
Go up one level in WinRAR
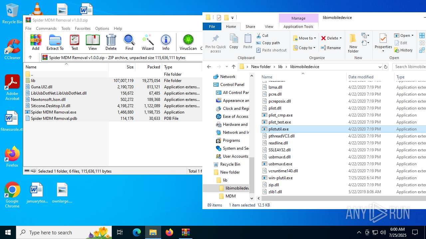[30, 57]
